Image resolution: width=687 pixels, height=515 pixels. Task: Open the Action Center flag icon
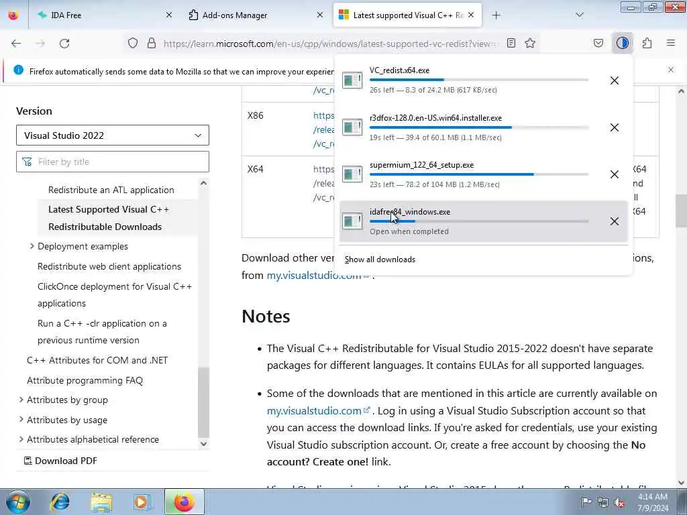click(586, 502)
